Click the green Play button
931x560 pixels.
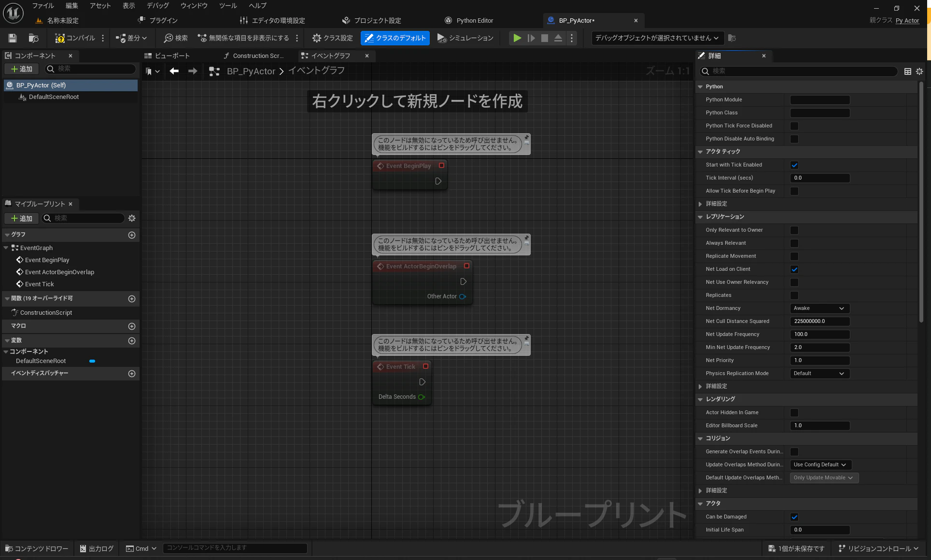pos(517,38)
